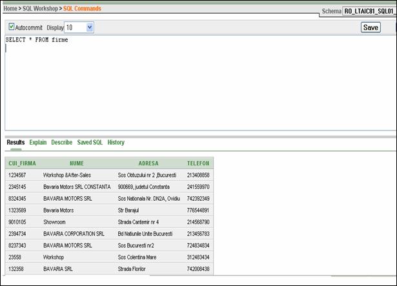The height and width of the screenshot is (286, 397).
Task: Click the TELEFON column header
Action: tap(198, 163)
